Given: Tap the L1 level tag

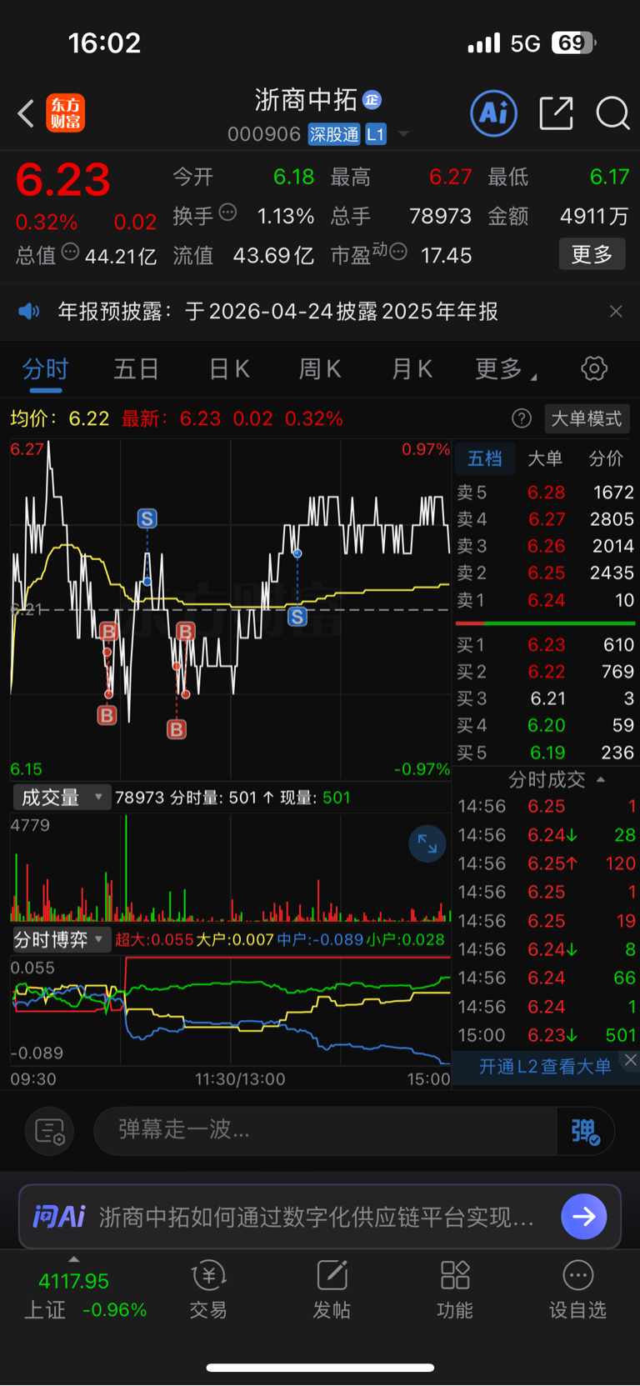Looking at the screenshot, I should tap(376, 134).
